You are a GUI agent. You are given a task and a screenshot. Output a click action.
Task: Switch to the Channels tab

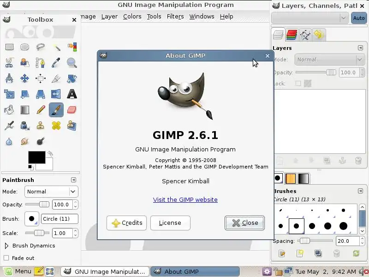(292, 35)
